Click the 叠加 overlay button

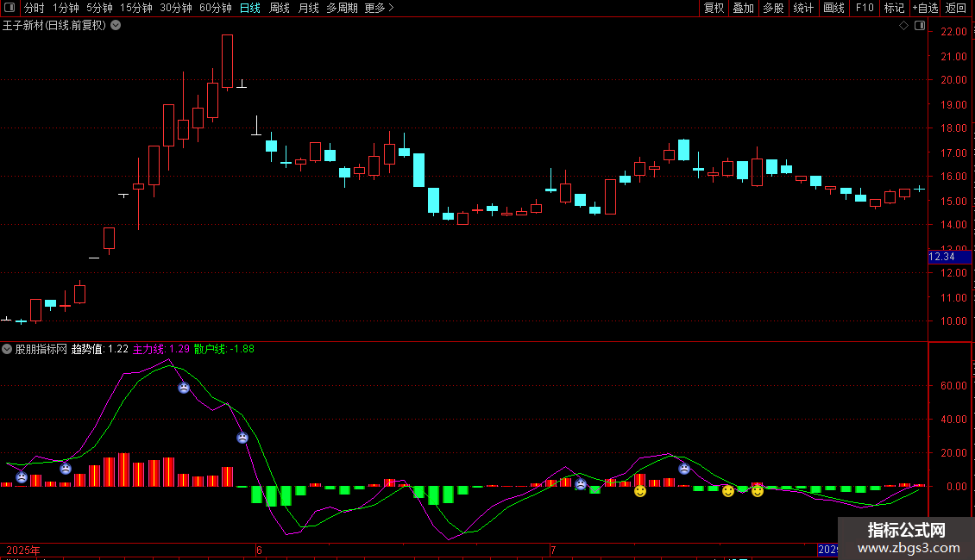pyautogui.click(x=744, y=8)
